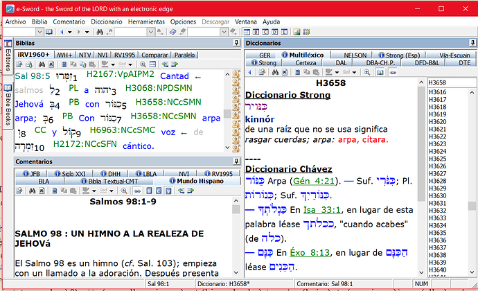Switch to Comparar tab in Biblias
Image resolution: width=478 pixels, height=291 pixels.
pyautogui.click(x=154, y=55)
